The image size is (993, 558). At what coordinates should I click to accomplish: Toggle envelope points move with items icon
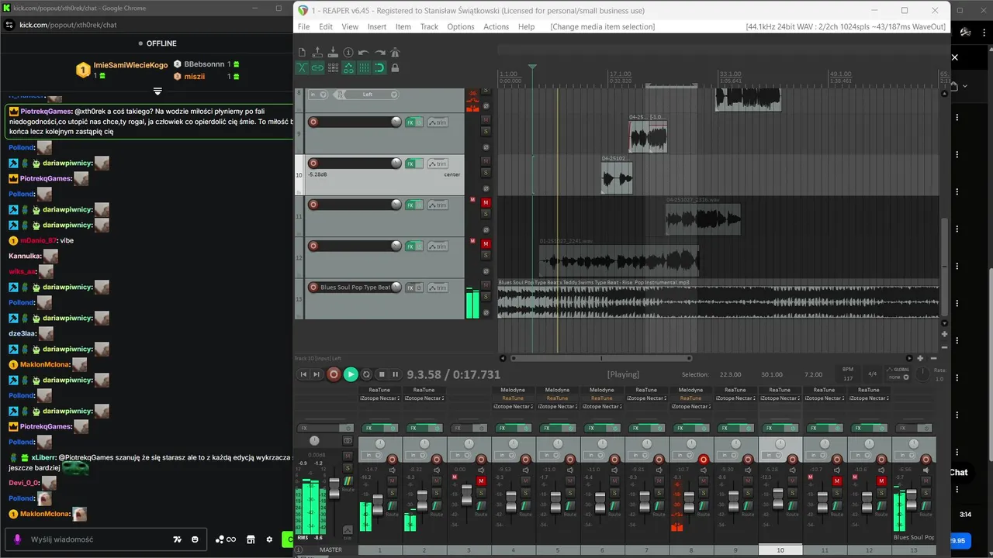coord(348,68)
